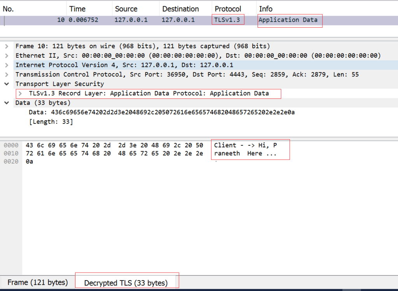This screenshot has height=291, width=398.
Task: Collapse the Data (33 bytes) section
Action: [x=7, y=103]
